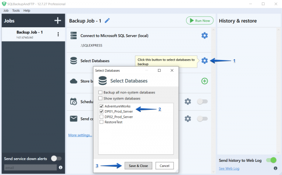Click the service alert email field
Viewport: 282px width, 175px height.
(31, 167)
